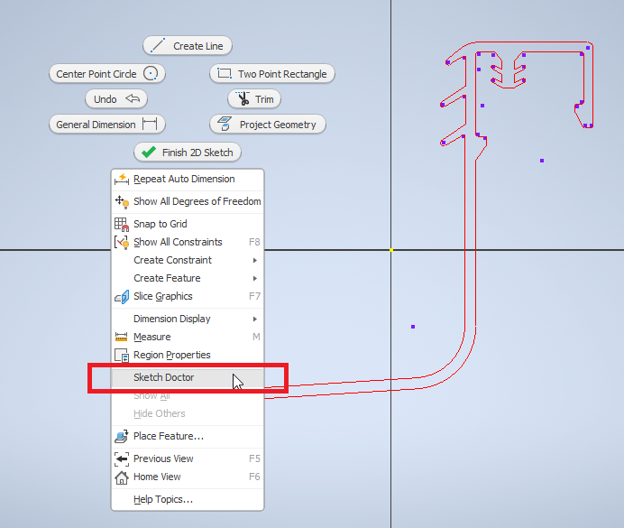Click the dimension icon beside General Dimension
Screen dimensions: 624x528
[150, 124]
